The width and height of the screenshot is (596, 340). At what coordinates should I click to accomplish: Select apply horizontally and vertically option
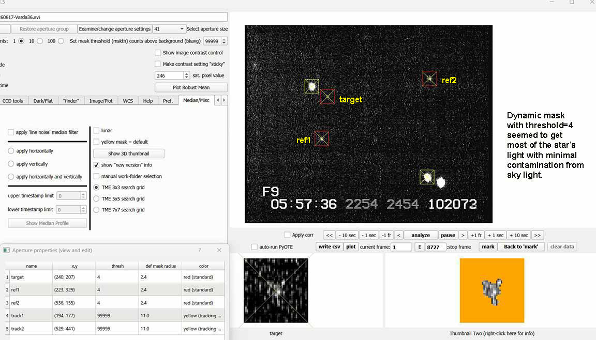coord(11,176)
